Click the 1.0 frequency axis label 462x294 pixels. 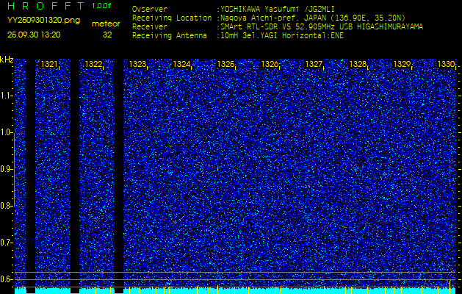[6, 132]
